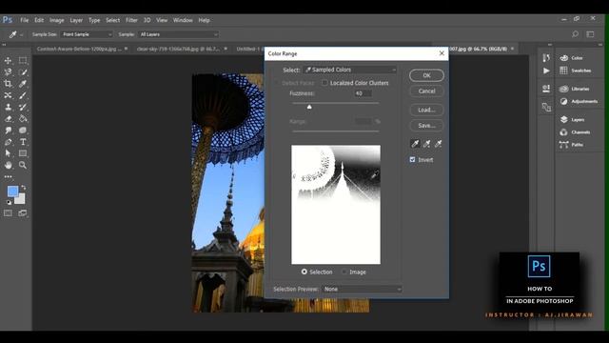Select the Brush tool
Screen dimensions: 609x343
pos(23,95)
